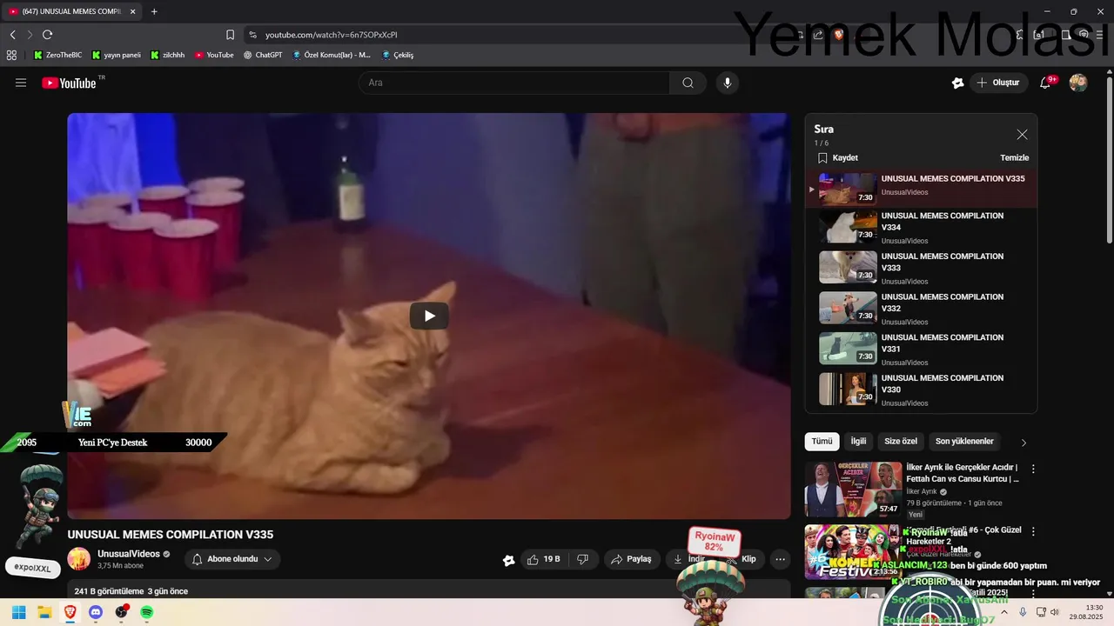Expand the Abone olundu subscription dropdown

(x=232, y=559)
